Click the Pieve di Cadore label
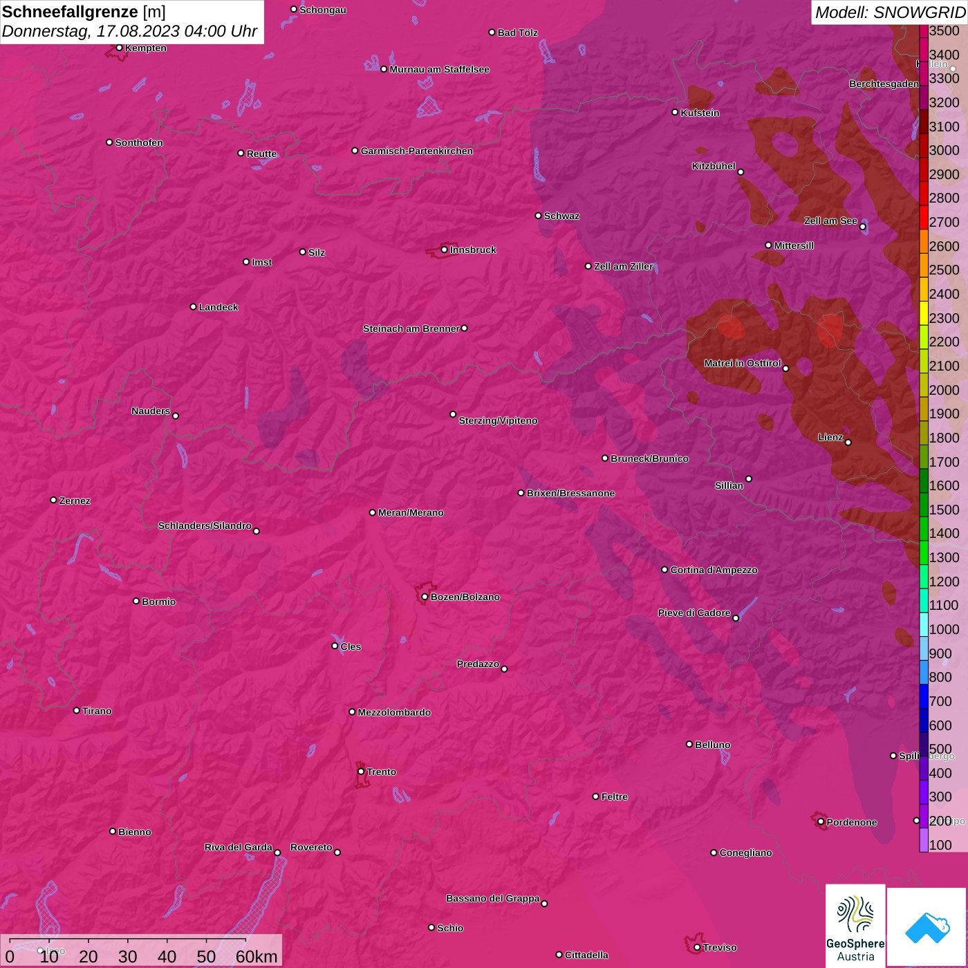 click(694, 613)
